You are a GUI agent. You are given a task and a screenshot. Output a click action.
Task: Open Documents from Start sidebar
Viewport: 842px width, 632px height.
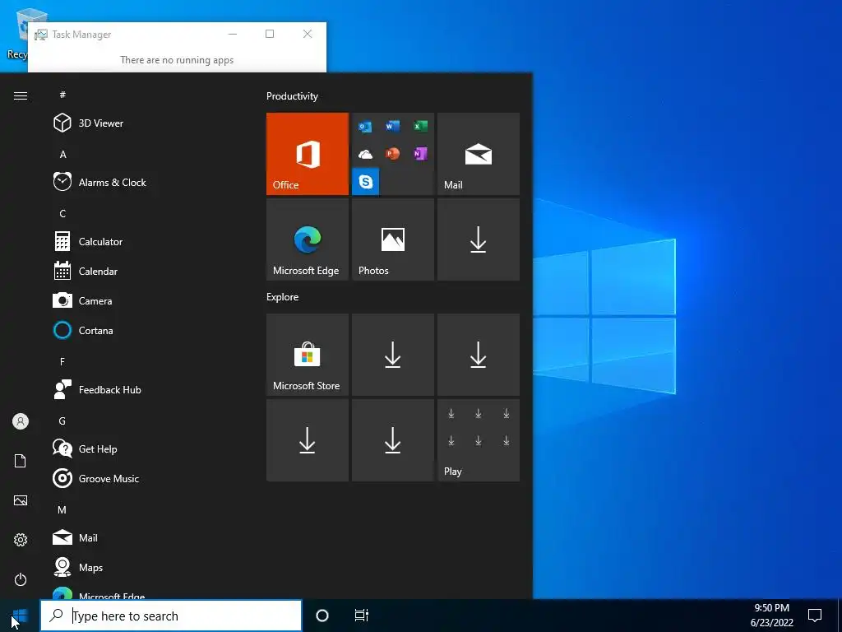21,461
